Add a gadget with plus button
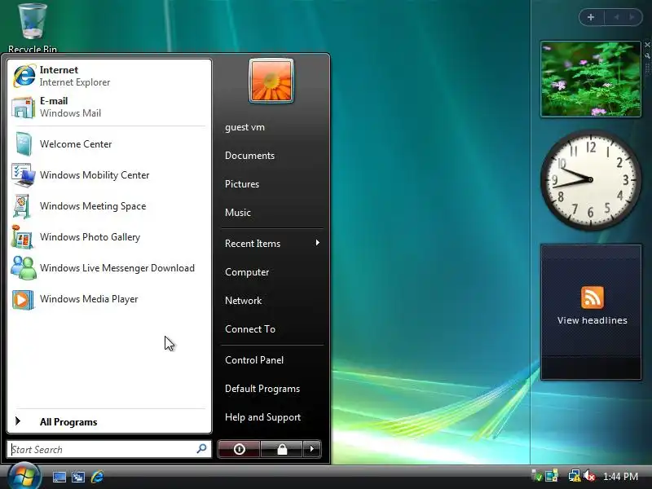652x489 pixels. coord(591,17)
